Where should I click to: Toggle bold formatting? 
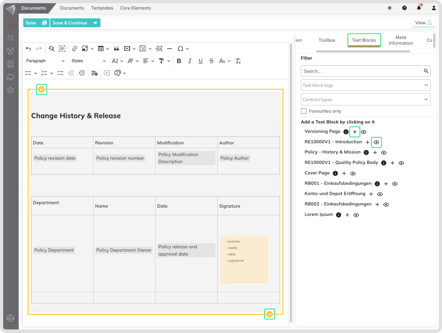coord(179,61)
